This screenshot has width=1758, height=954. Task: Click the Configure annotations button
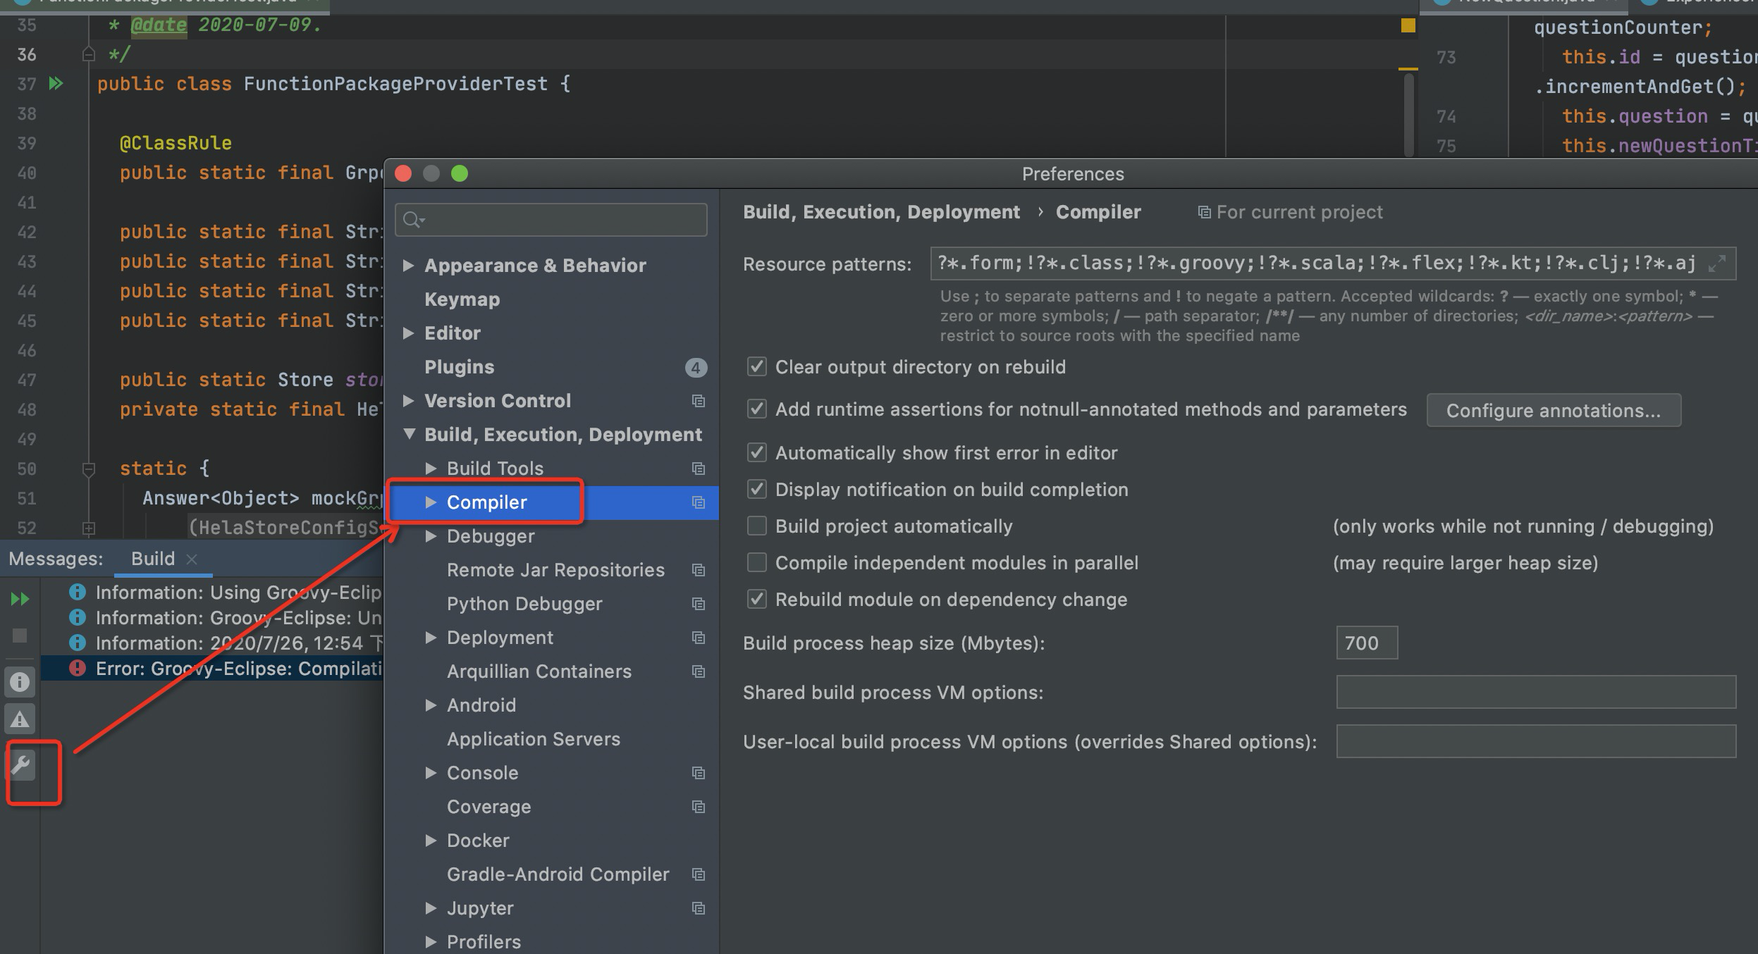(x=1553, y=410)
